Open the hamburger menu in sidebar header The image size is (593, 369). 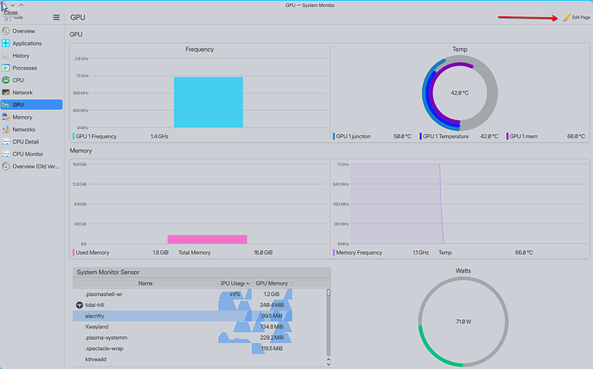[x=57, y=17]
